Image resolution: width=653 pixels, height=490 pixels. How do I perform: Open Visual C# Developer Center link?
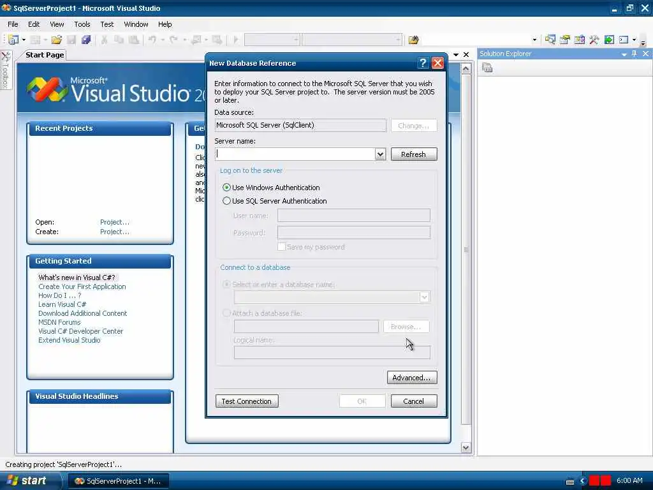81,331
